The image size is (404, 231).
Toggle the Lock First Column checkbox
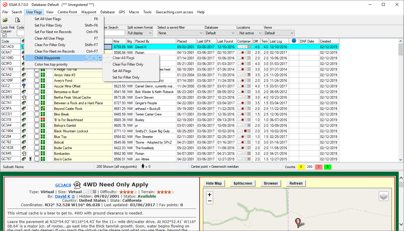(x=4, y=35)
